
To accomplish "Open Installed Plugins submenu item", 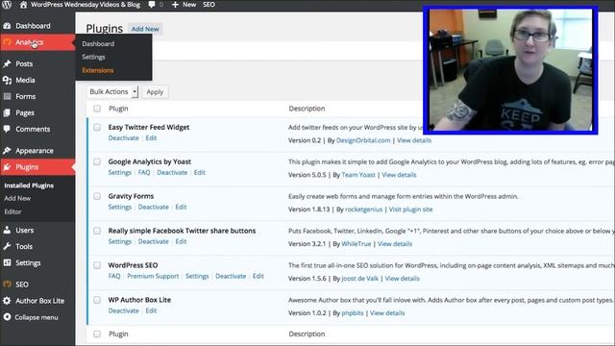I will (x=29, y=185).
